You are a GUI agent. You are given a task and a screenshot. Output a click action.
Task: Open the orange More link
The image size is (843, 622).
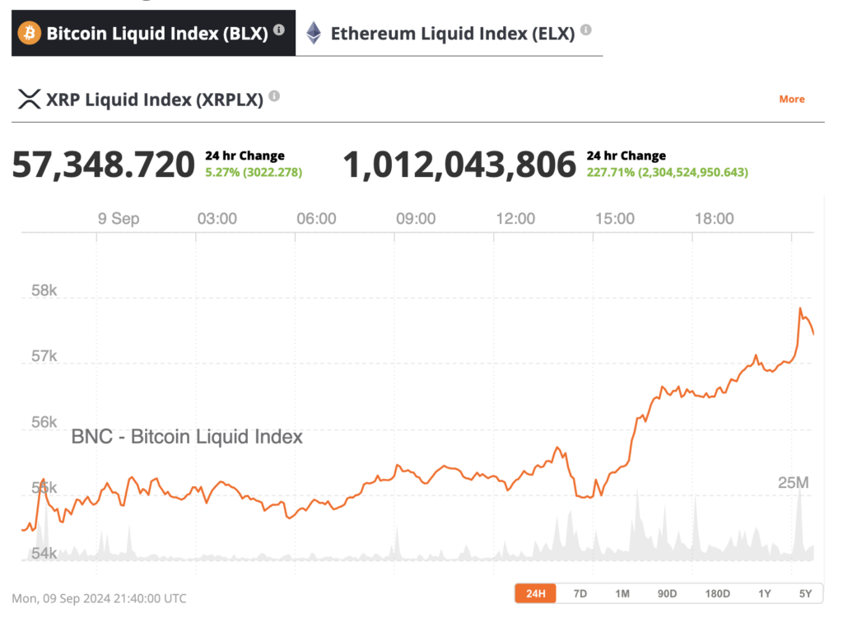point(791,99)
